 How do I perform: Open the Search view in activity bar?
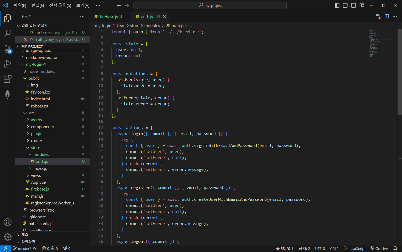(x=8, y=33)
